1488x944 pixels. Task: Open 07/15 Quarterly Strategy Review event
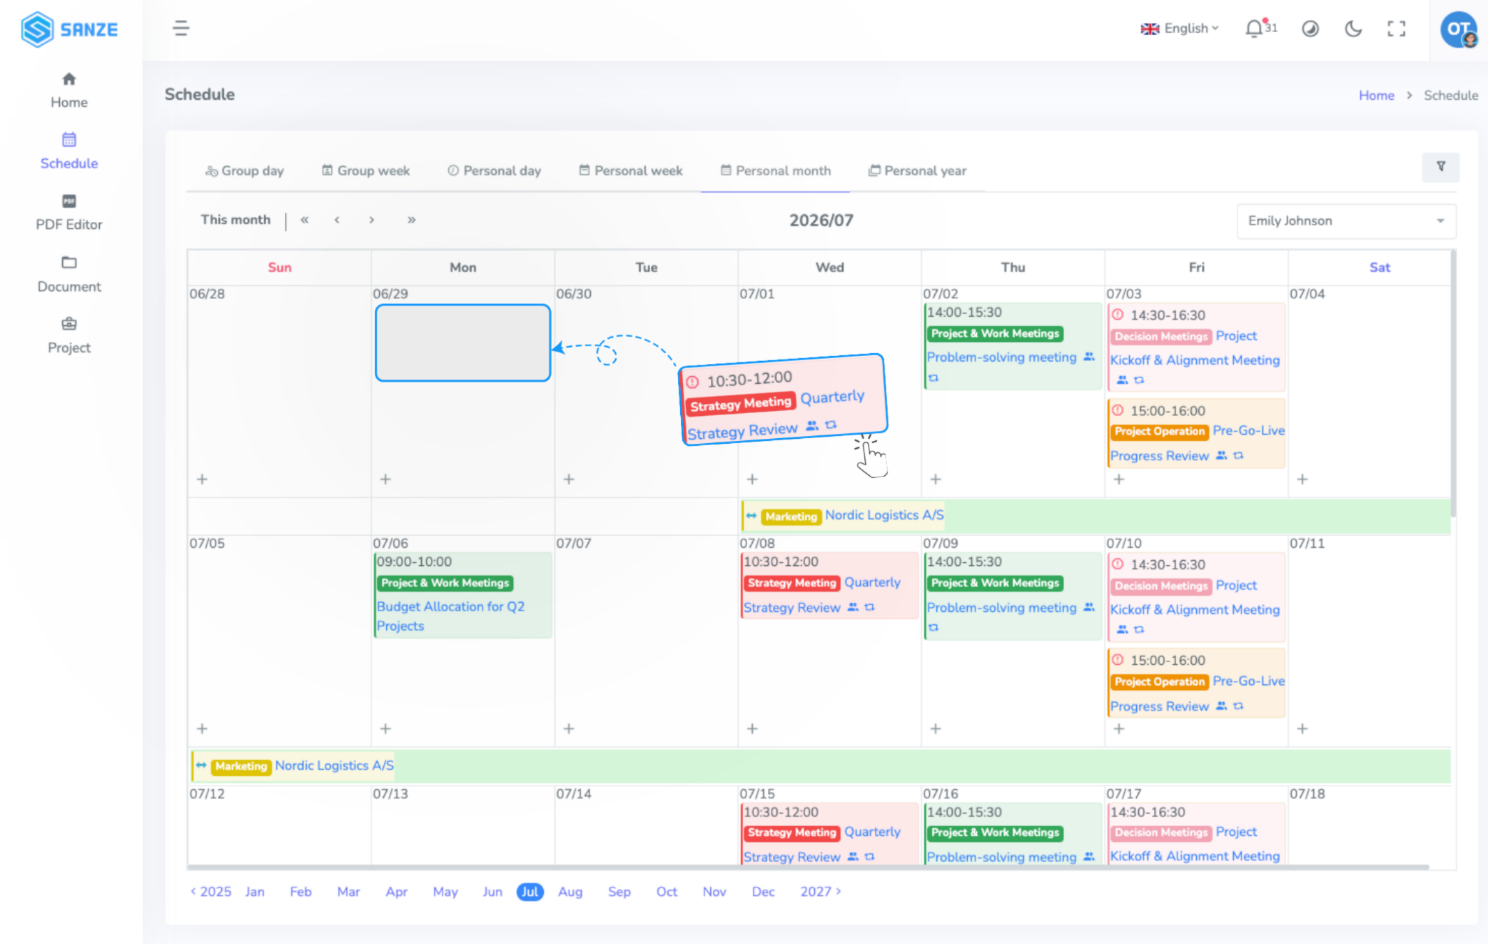coord(830,834)
